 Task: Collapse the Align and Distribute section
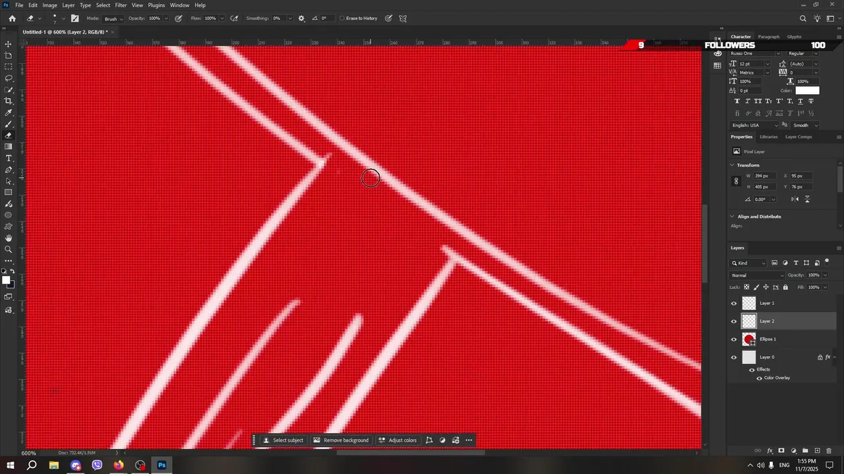tap(733, 217)
